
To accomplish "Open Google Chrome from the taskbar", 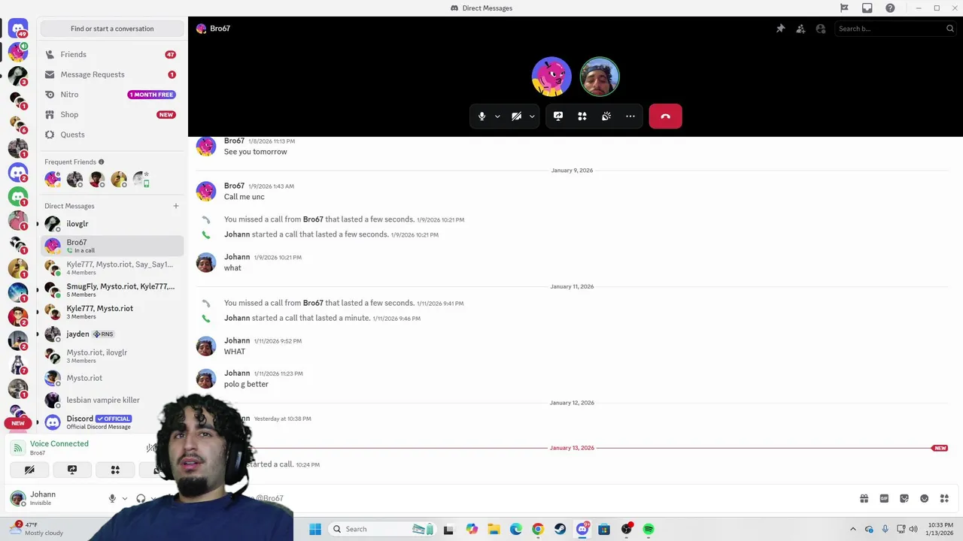I will 538,529.
